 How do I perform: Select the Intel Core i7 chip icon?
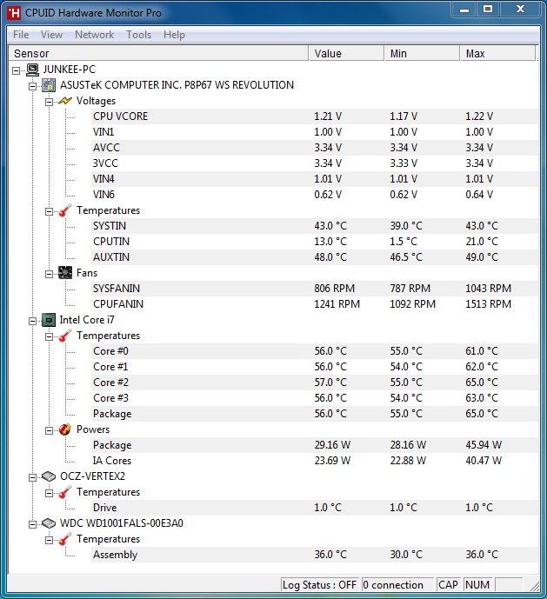click(x=49, y=320)
